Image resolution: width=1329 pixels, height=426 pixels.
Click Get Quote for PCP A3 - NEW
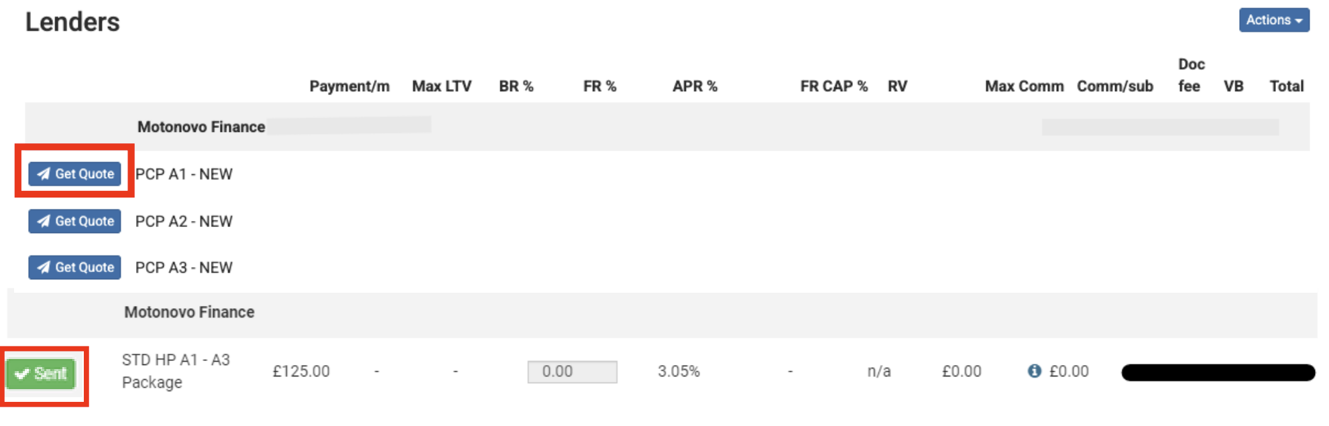pos(74,267)
